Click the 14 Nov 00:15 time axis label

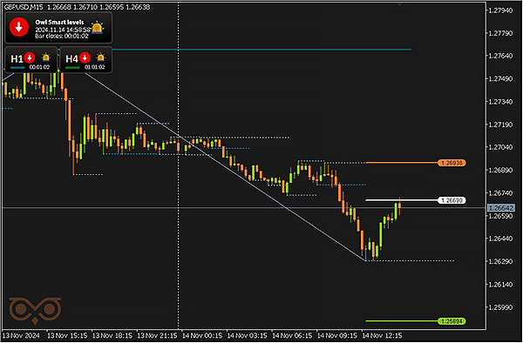click(x=202, y=336)
